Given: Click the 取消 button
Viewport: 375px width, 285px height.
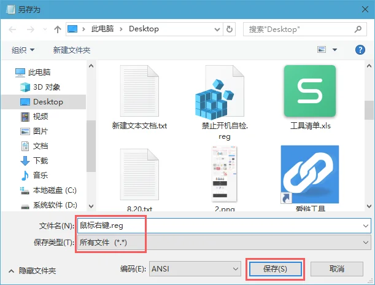Looking at the screenshot, I should 336,269.
